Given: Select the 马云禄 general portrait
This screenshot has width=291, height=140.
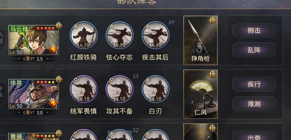Looking at the screenshot, I should point(34,40).
